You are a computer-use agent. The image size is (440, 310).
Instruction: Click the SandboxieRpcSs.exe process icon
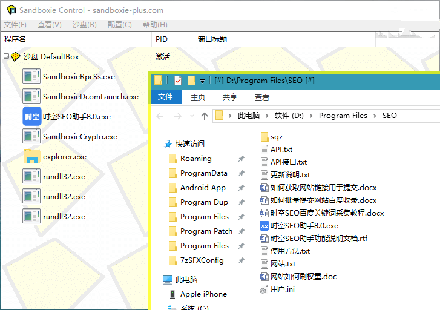tap(31, 77)
